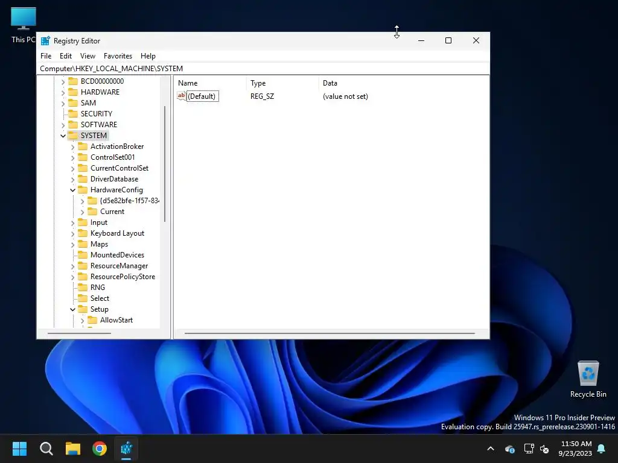
Task: Open the Help menu
Action: 148,56
